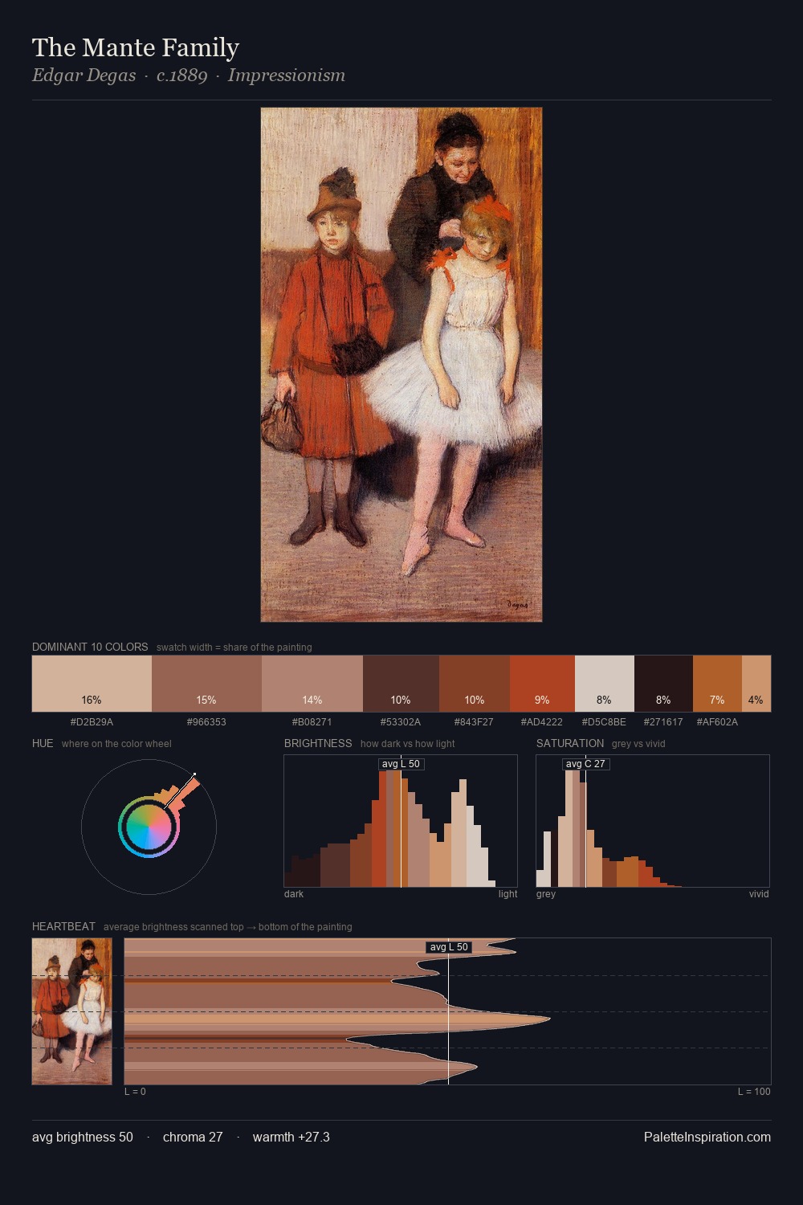Click hex label #271617
The width and height of the screenshot is (803, 1205).
663,722
